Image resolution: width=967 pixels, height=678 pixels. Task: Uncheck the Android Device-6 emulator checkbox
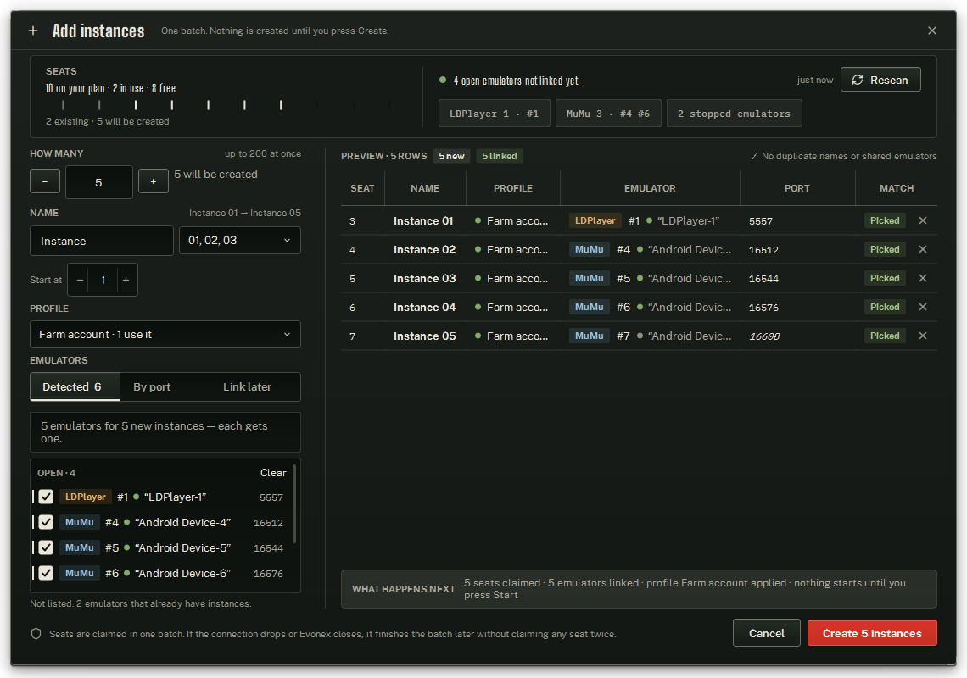(x=46, y=573)
